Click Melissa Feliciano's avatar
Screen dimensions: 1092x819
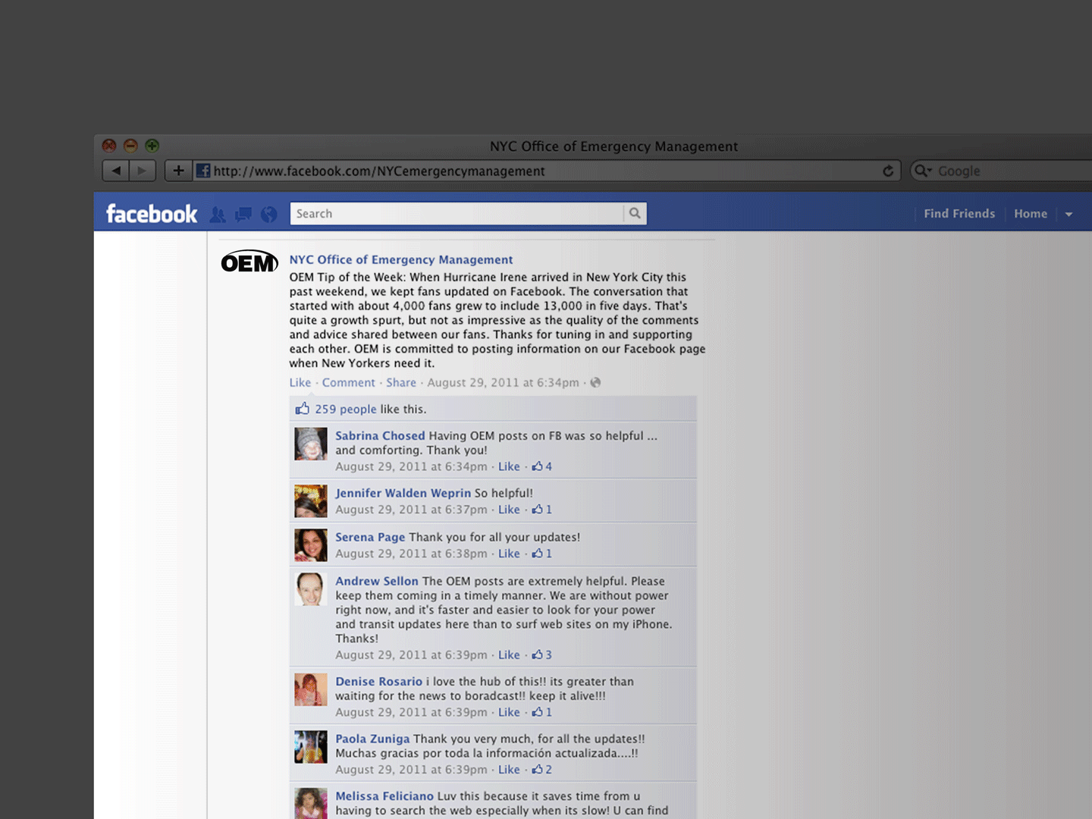click(311, 803)
